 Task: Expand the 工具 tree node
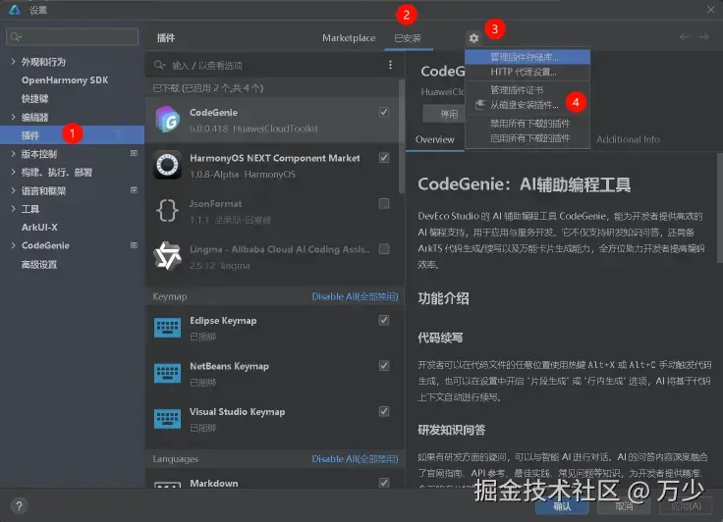tap(13, 209)
